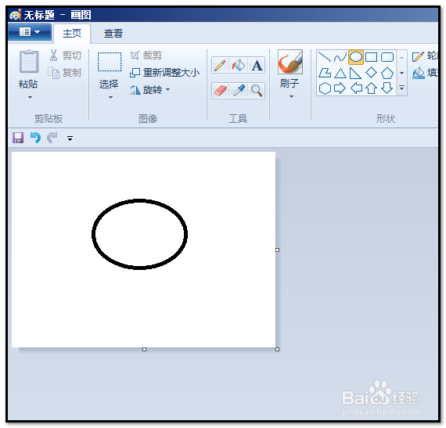
Task: Click the blue Undo arrow
Action: (35, 138)
